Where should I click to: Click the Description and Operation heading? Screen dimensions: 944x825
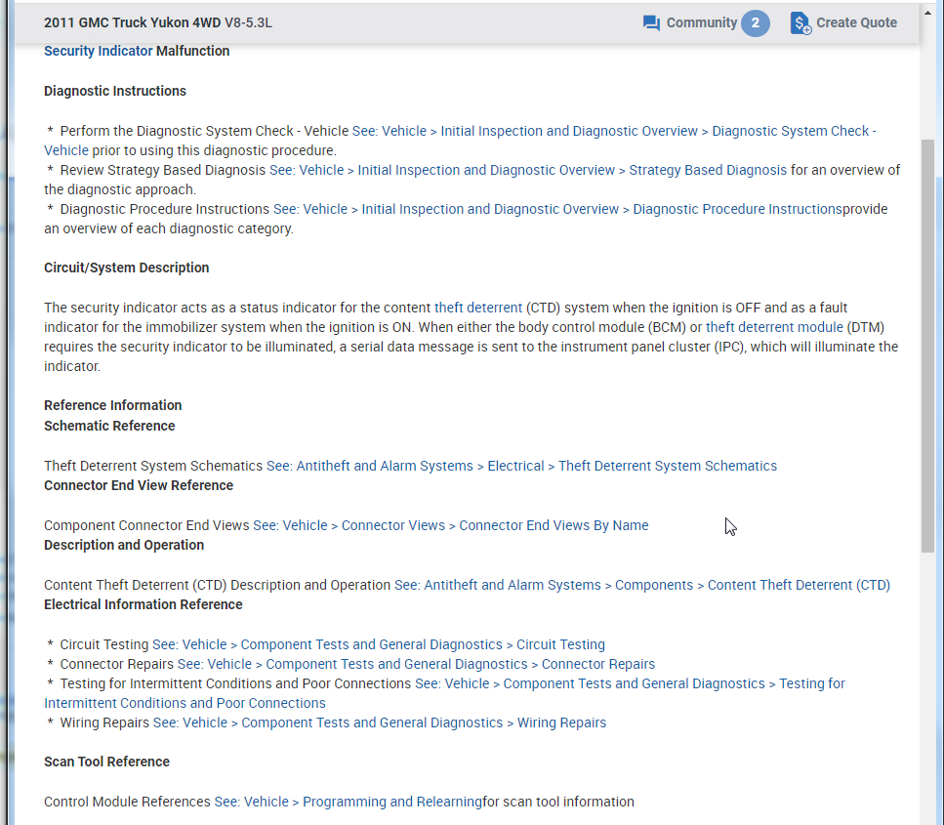124,545
